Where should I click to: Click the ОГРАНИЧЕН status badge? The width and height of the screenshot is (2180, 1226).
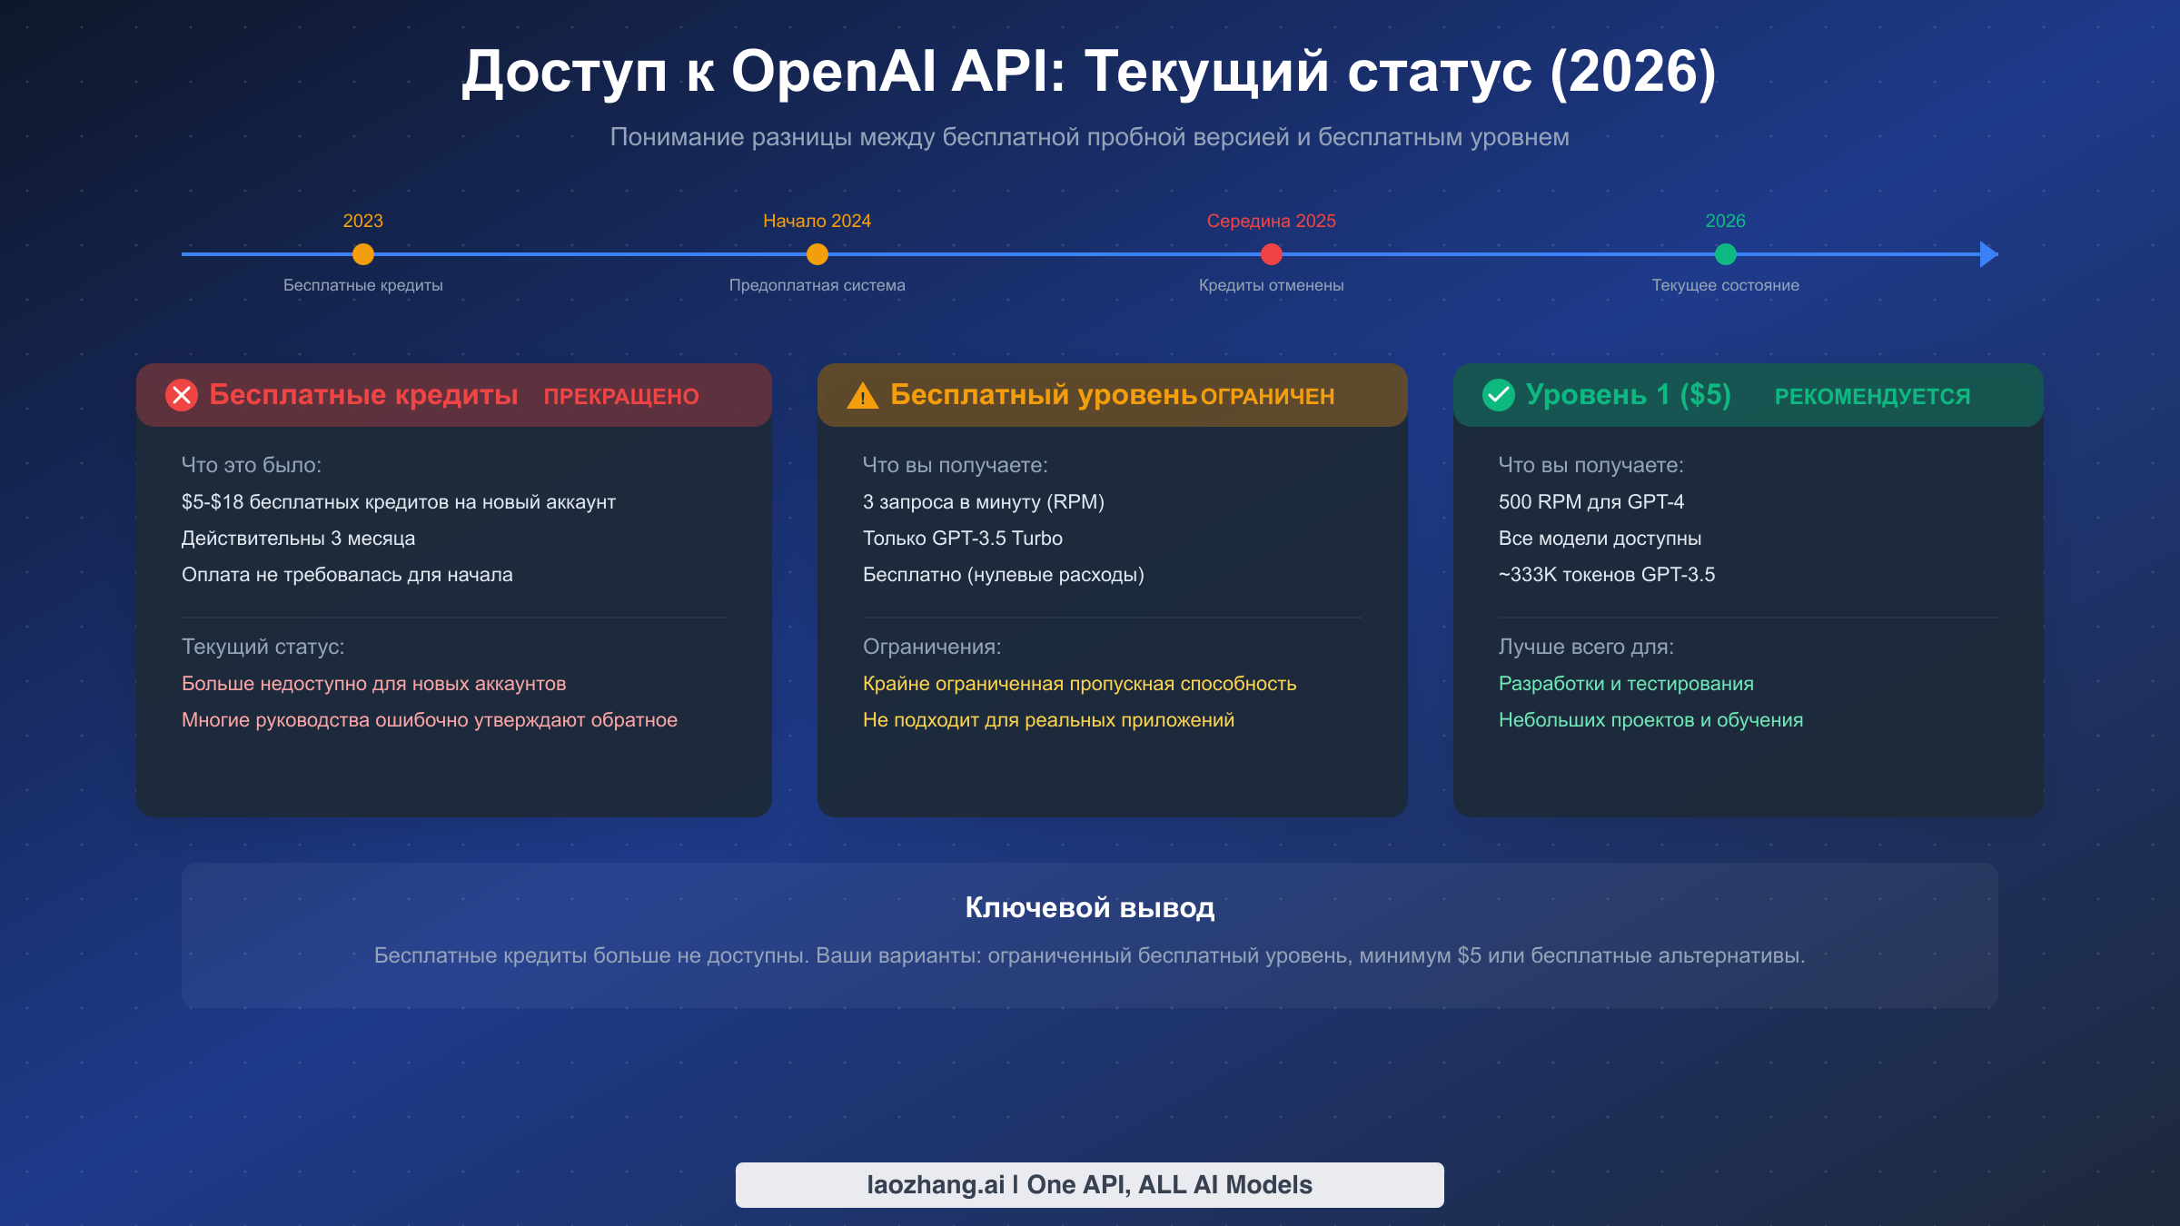click(x=1267, y=396)
